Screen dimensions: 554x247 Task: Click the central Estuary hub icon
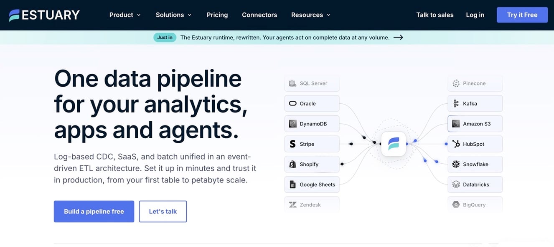coord(394,144)
